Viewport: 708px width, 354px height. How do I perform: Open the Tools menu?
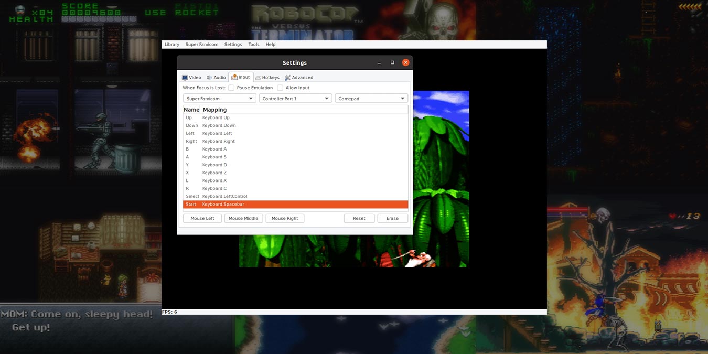point(253,44)
